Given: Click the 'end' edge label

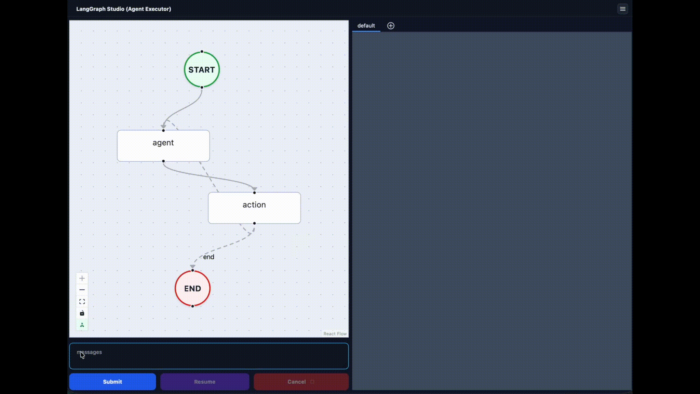Looking at the screenshot, I should (208, 257).
